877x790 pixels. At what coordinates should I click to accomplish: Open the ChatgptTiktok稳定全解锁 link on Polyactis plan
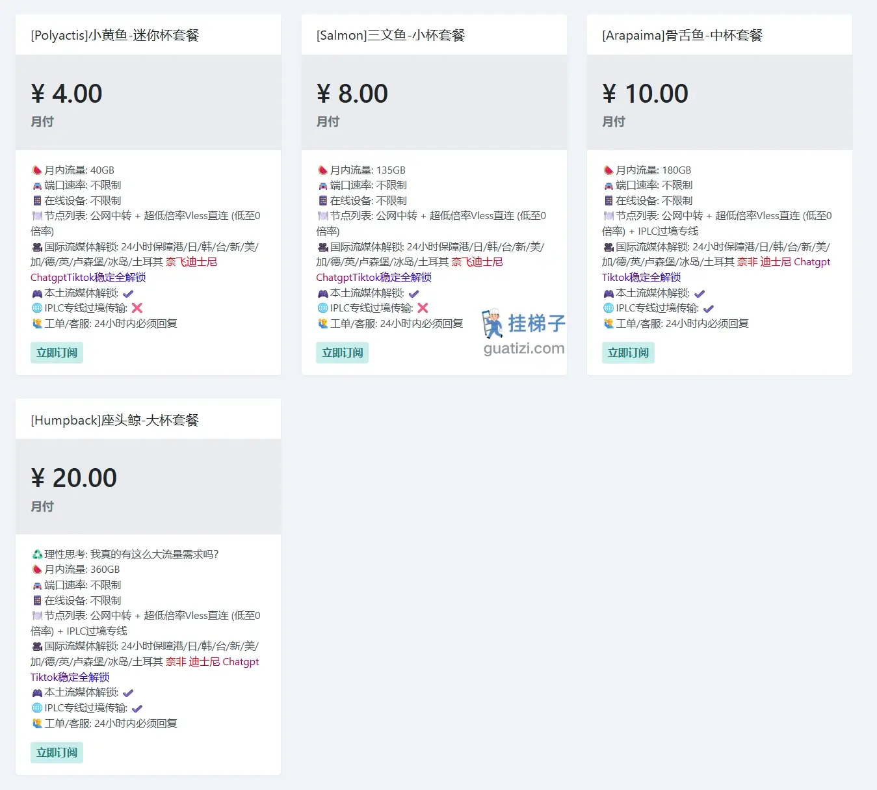coord(88,277)
